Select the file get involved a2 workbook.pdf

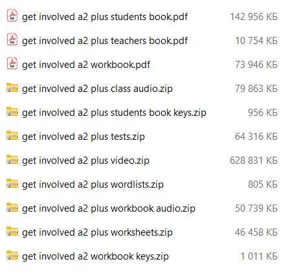(x=86, y=65)
